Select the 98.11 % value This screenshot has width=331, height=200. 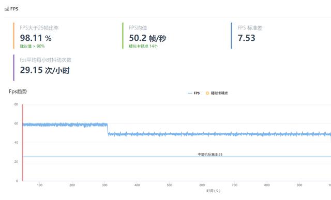point(36,38)
